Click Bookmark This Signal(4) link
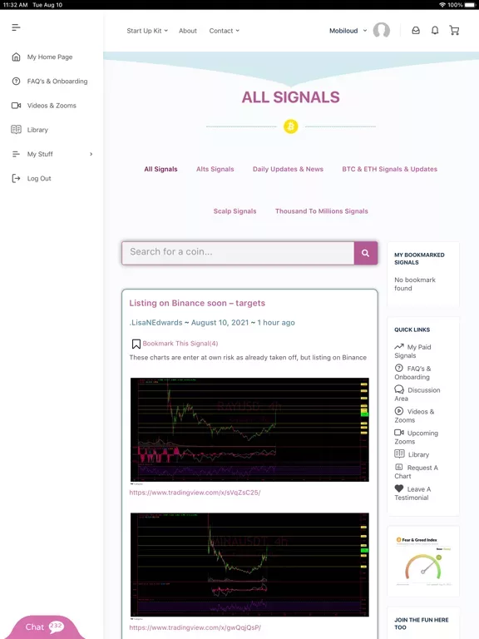 (180, 344)
